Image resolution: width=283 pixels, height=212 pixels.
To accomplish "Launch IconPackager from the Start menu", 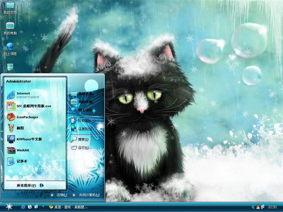I will click(x=23, y=117).
